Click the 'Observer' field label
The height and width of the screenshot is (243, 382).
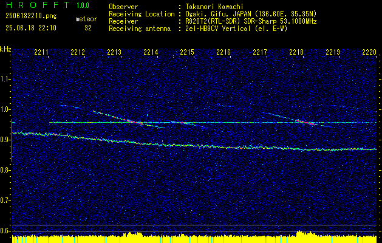[123, 7]
